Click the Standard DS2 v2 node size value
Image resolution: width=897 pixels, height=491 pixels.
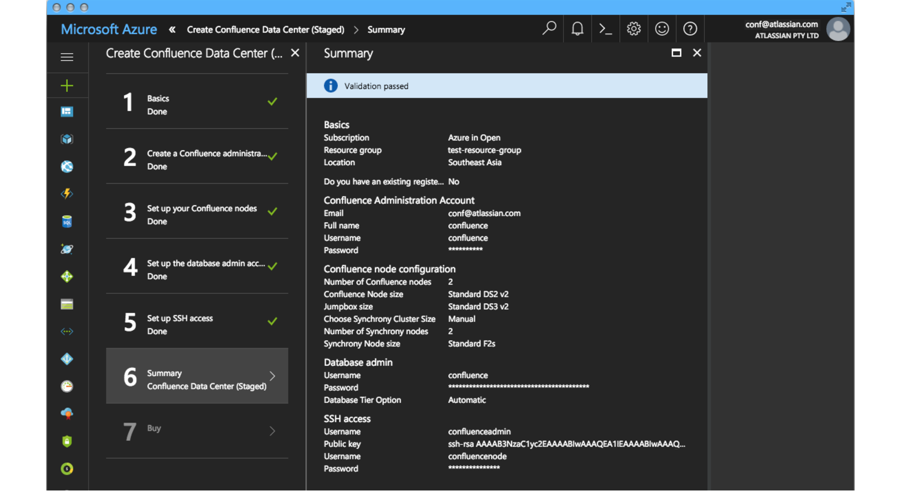click(x=478, y=294)
